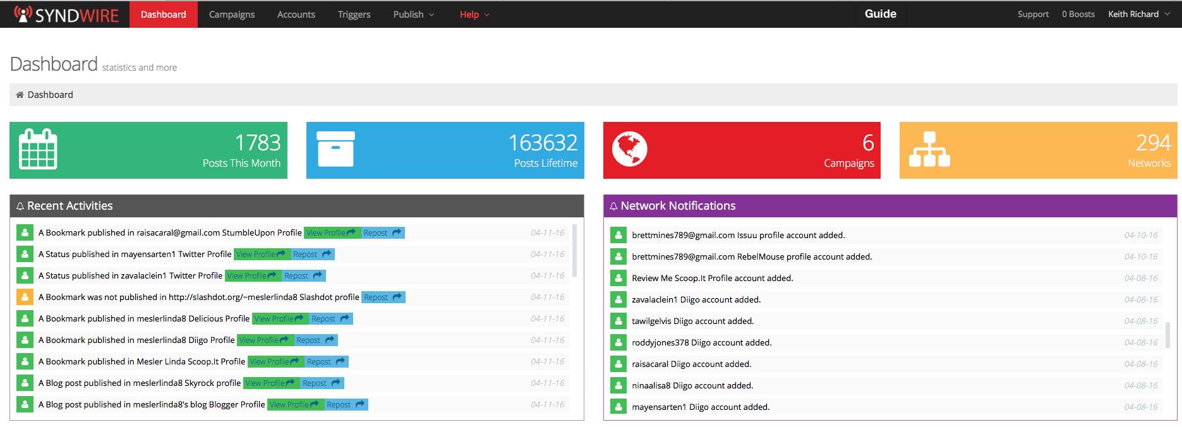Open the Guide link in the top bar
Viewport: 1182px width, 427px height.
[x=880, y=14]
